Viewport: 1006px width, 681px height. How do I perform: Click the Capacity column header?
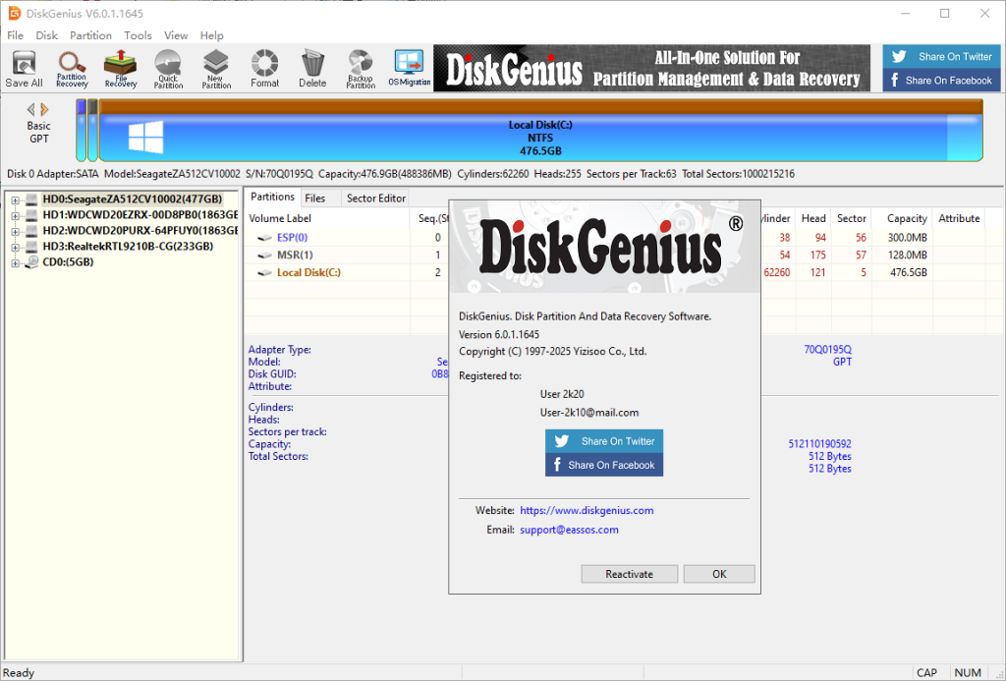902,218
